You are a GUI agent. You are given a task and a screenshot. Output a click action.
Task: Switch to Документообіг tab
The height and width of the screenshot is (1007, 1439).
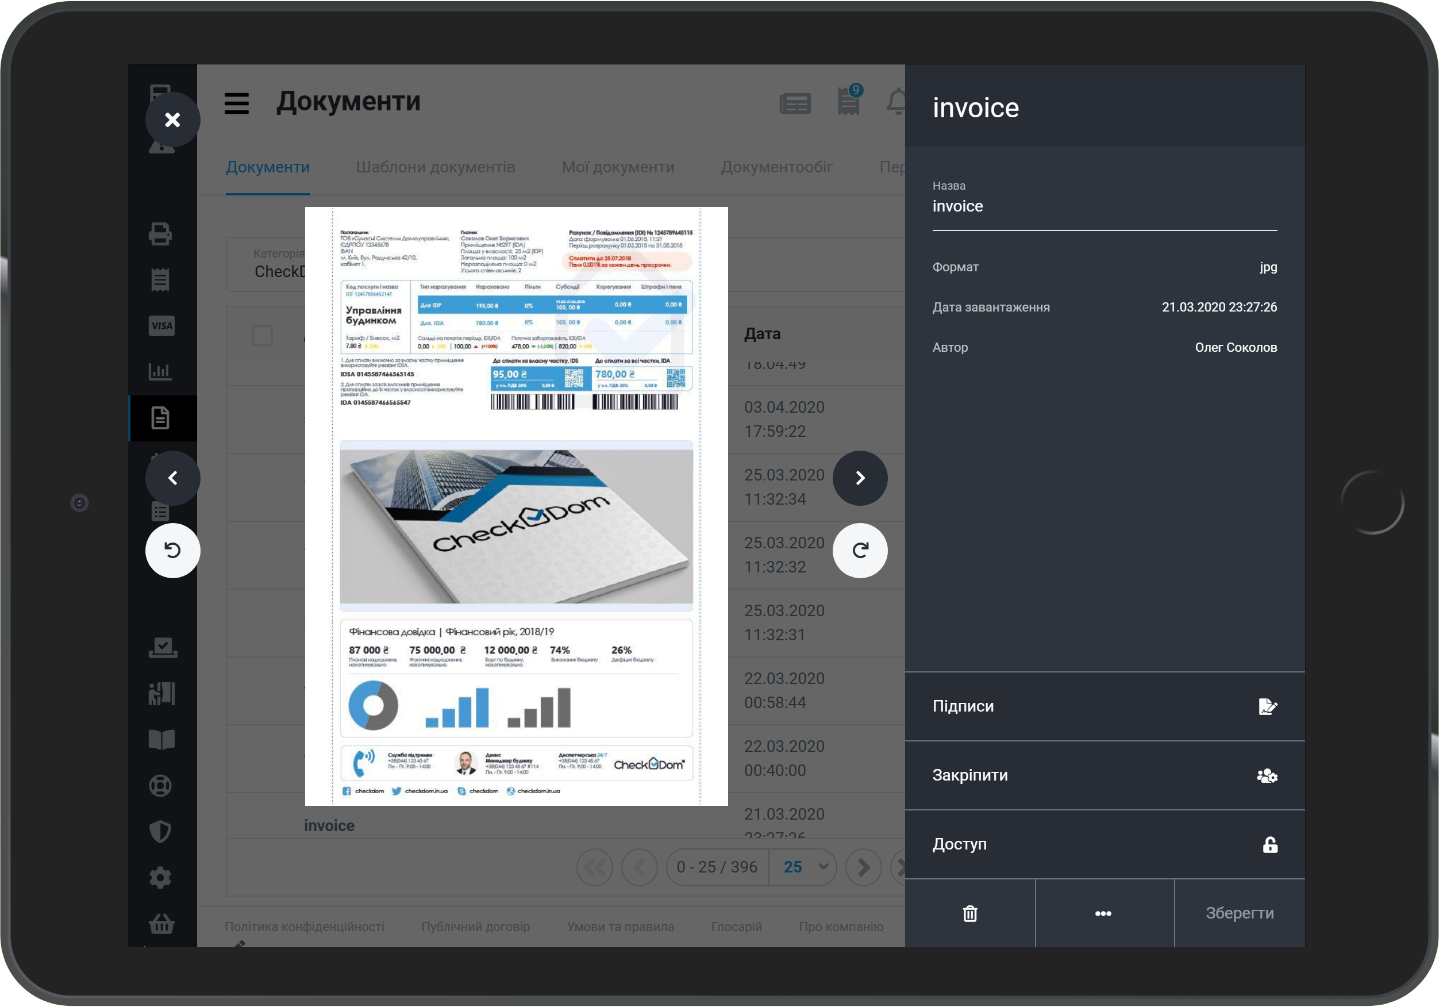(x=776, y=167)
